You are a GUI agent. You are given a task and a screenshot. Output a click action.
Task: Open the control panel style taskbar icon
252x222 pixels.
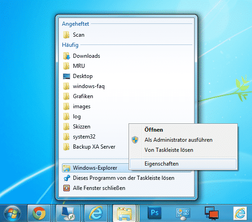(x=183, y=214)
